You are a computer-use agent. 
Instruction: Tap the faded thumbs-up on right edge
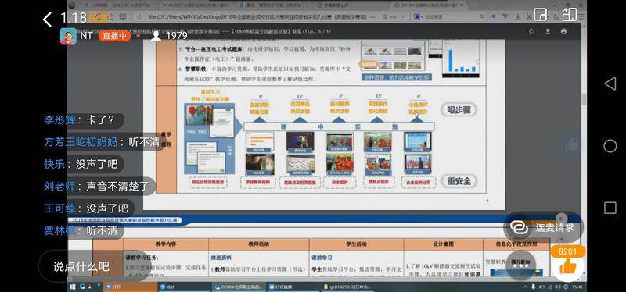(x=571, y=145)
